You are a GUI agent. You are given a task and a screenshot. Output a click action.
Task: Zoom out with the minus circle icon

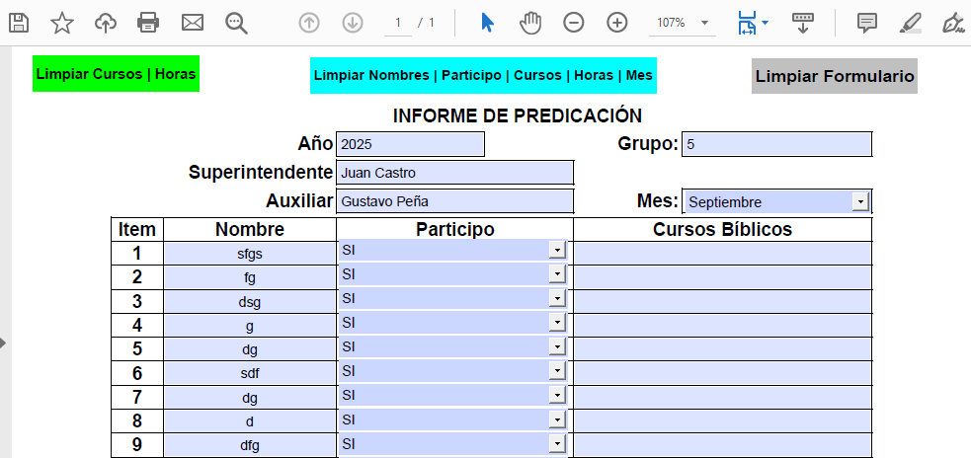[574, 23]
